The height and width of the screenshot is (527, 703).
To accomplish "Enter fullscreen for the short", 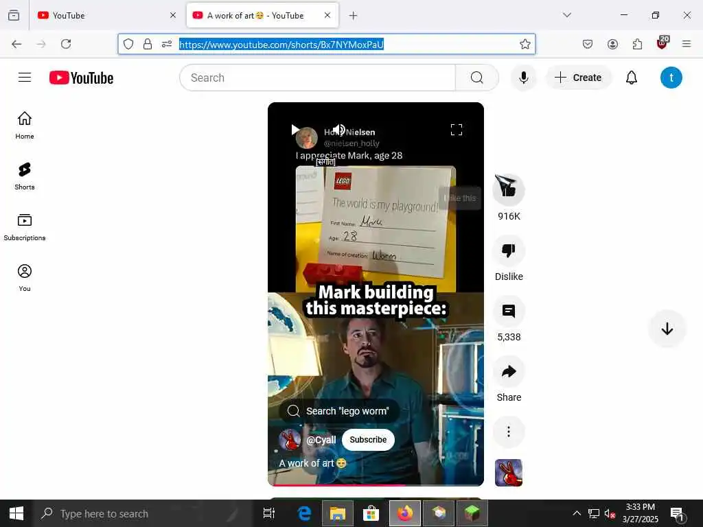I will (x=457, y=130).
